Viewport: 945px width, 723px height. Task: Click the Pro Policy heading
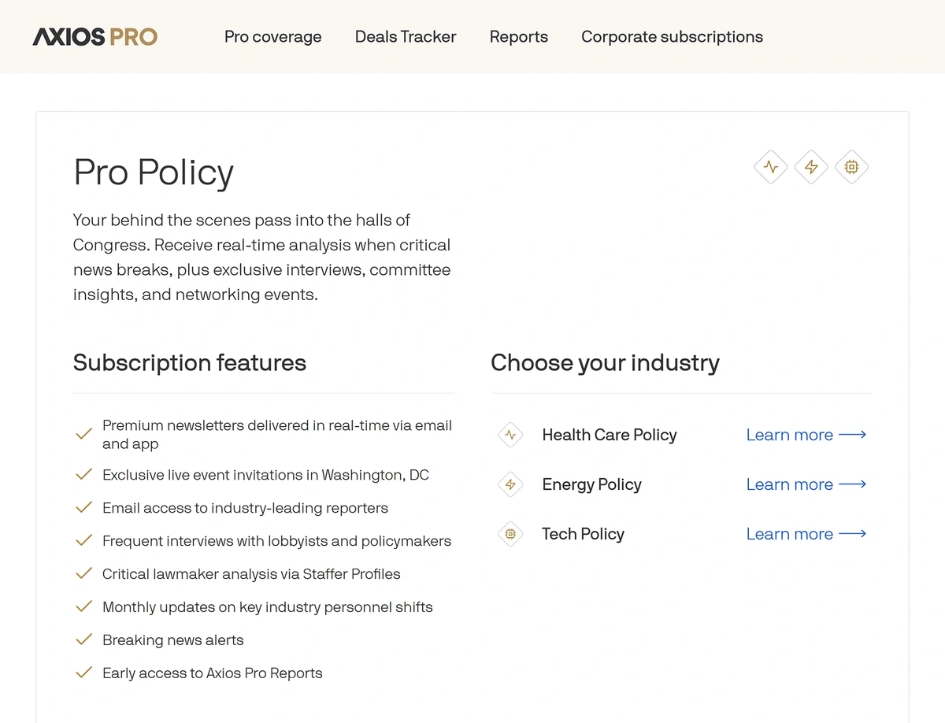click(154, 172)
